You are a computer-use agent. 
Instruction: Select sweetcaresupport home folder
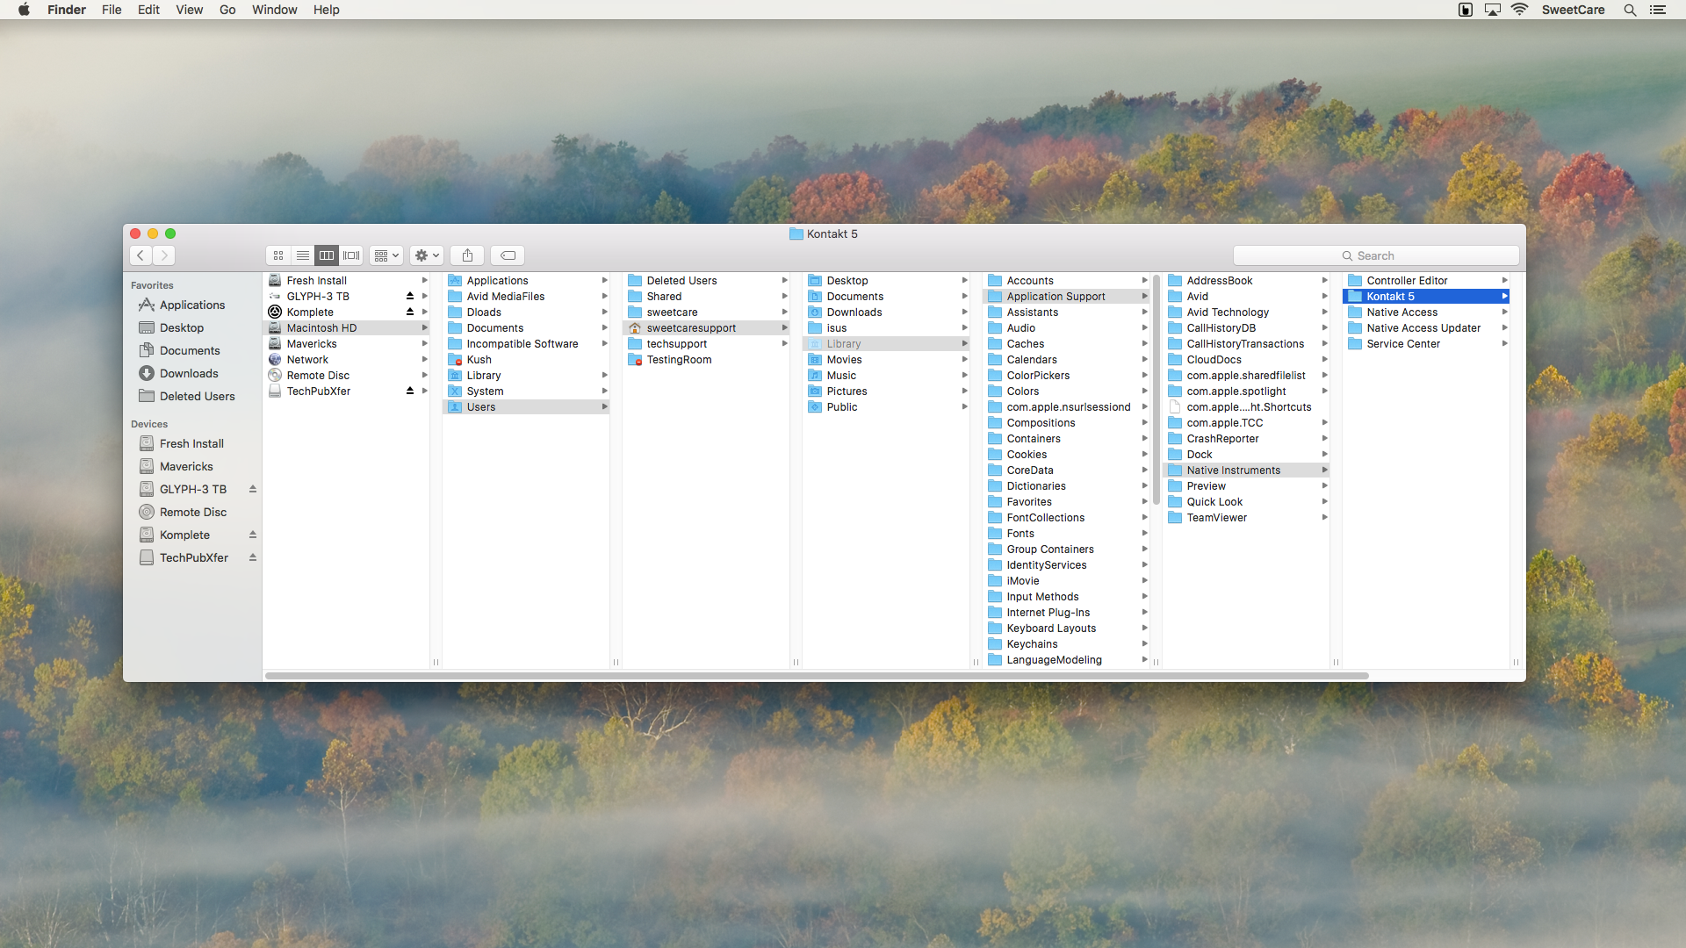(706, 327)
